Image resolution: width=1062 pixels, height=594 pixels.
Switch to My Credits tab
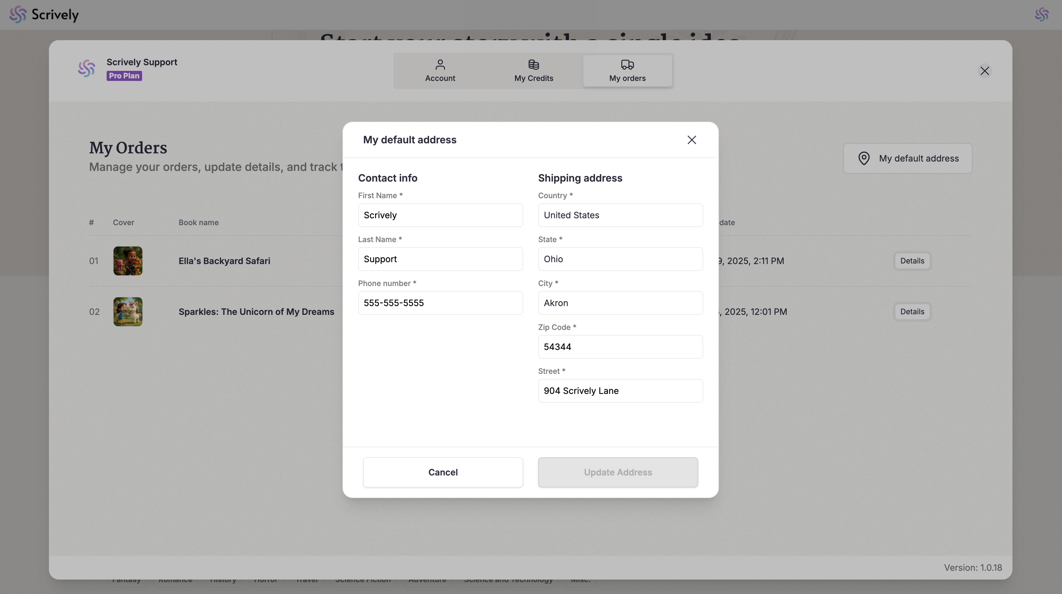click(x=534, y=71)
